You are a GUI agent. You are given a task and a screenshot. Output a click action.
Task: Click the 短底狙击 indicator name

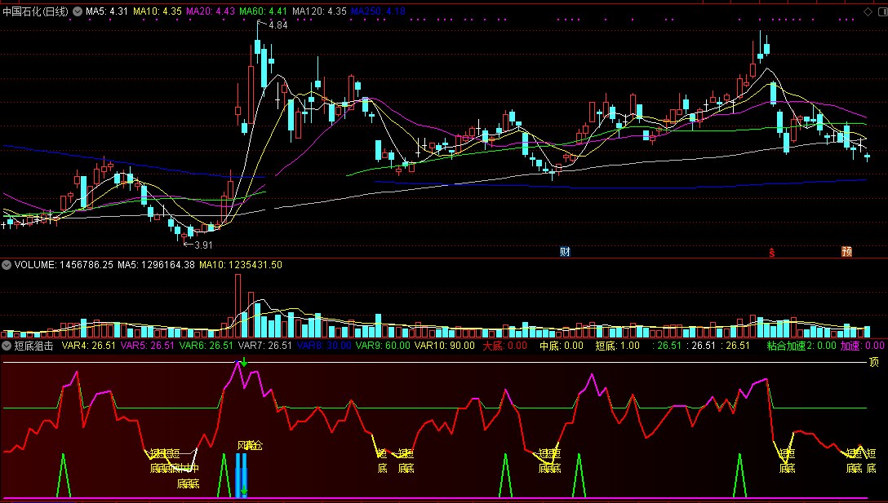[x=34, y=346]
